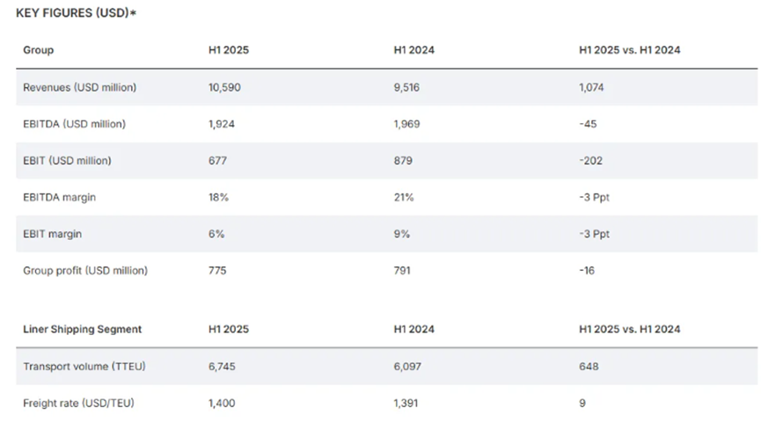
Task: Select the Liner Shipping Segment header
Action: tap(83, 329)
